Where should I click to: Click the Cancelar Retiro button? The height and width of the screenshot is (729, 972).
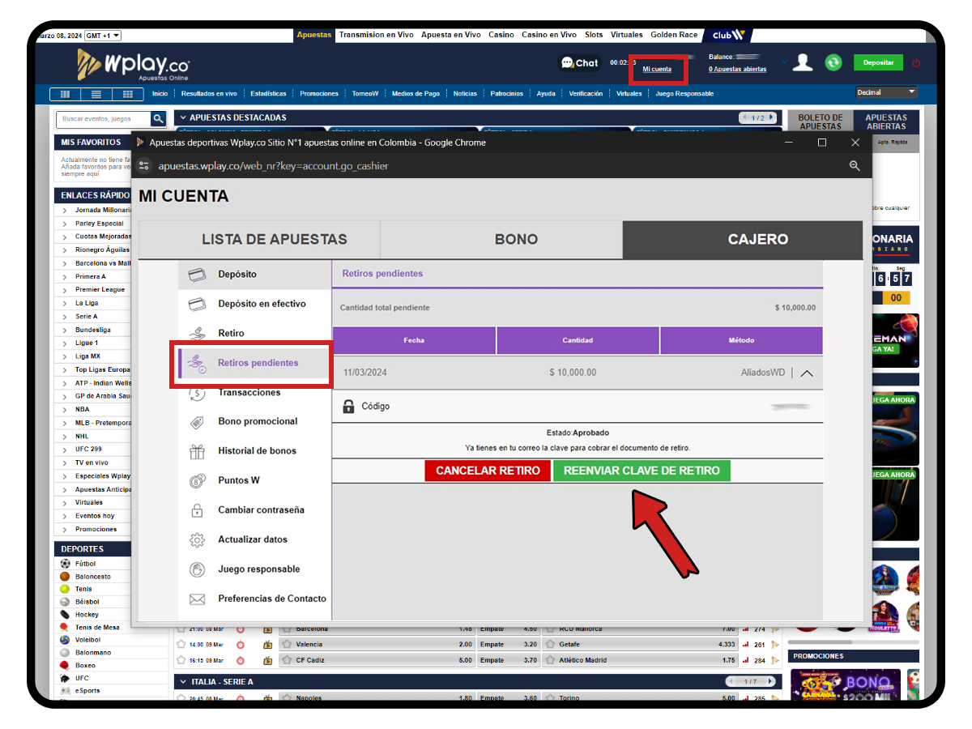488,471
